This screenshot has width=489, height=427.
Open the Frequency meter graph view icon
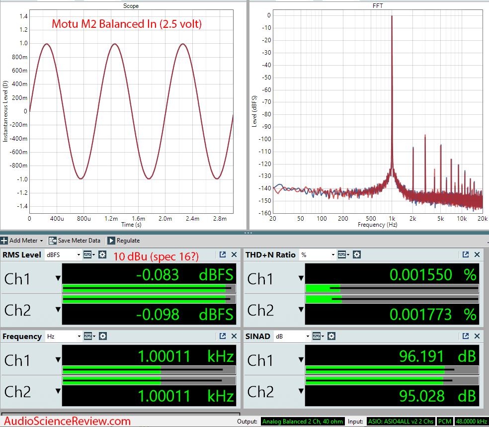click(x=89, y=336)
